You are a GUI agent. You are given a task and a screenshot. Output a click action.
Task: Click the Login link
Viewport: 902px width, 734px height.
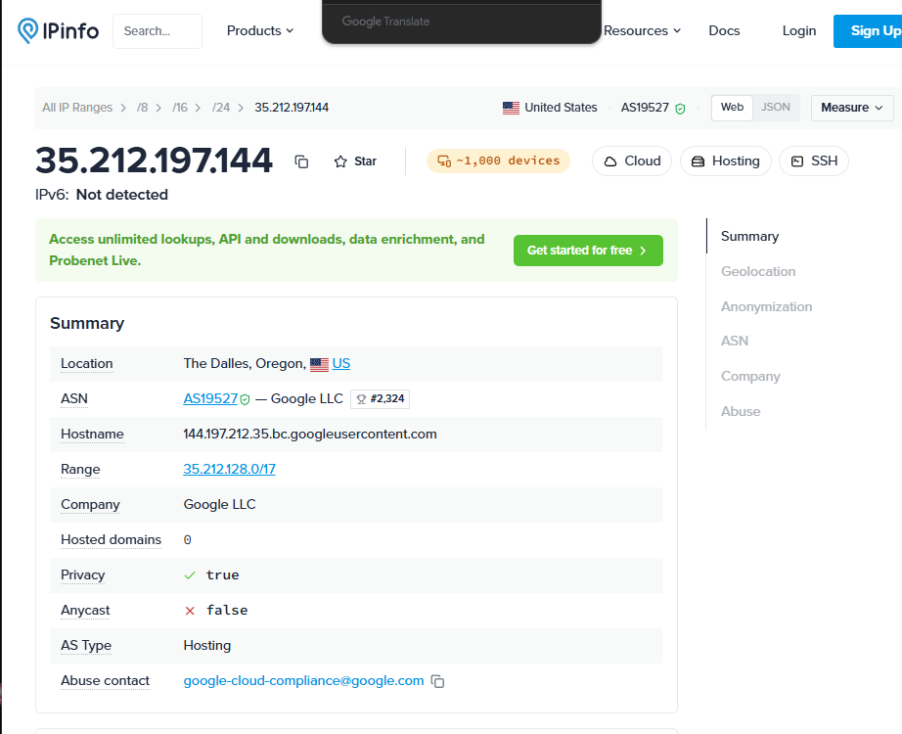[799, 31]
